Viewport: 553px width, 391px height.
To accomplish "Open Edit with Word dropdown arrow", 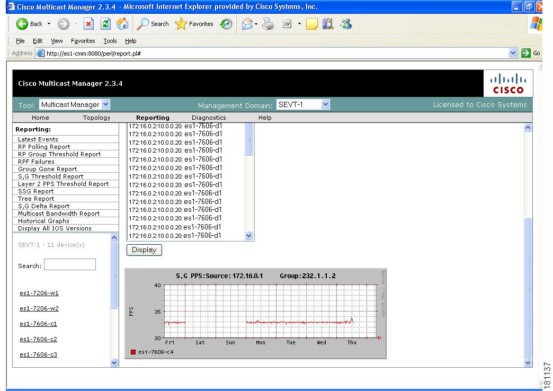I will (x=299, y=24).
